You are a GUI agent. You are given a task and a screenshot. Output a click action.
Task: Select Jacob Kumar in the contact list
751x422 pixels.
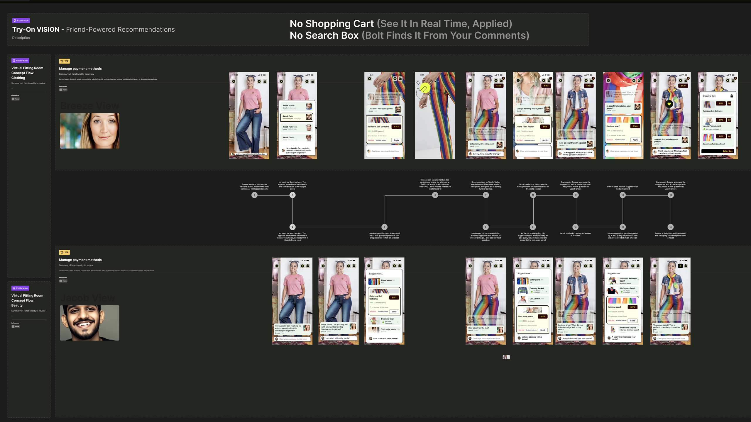(x=296, y=106)
